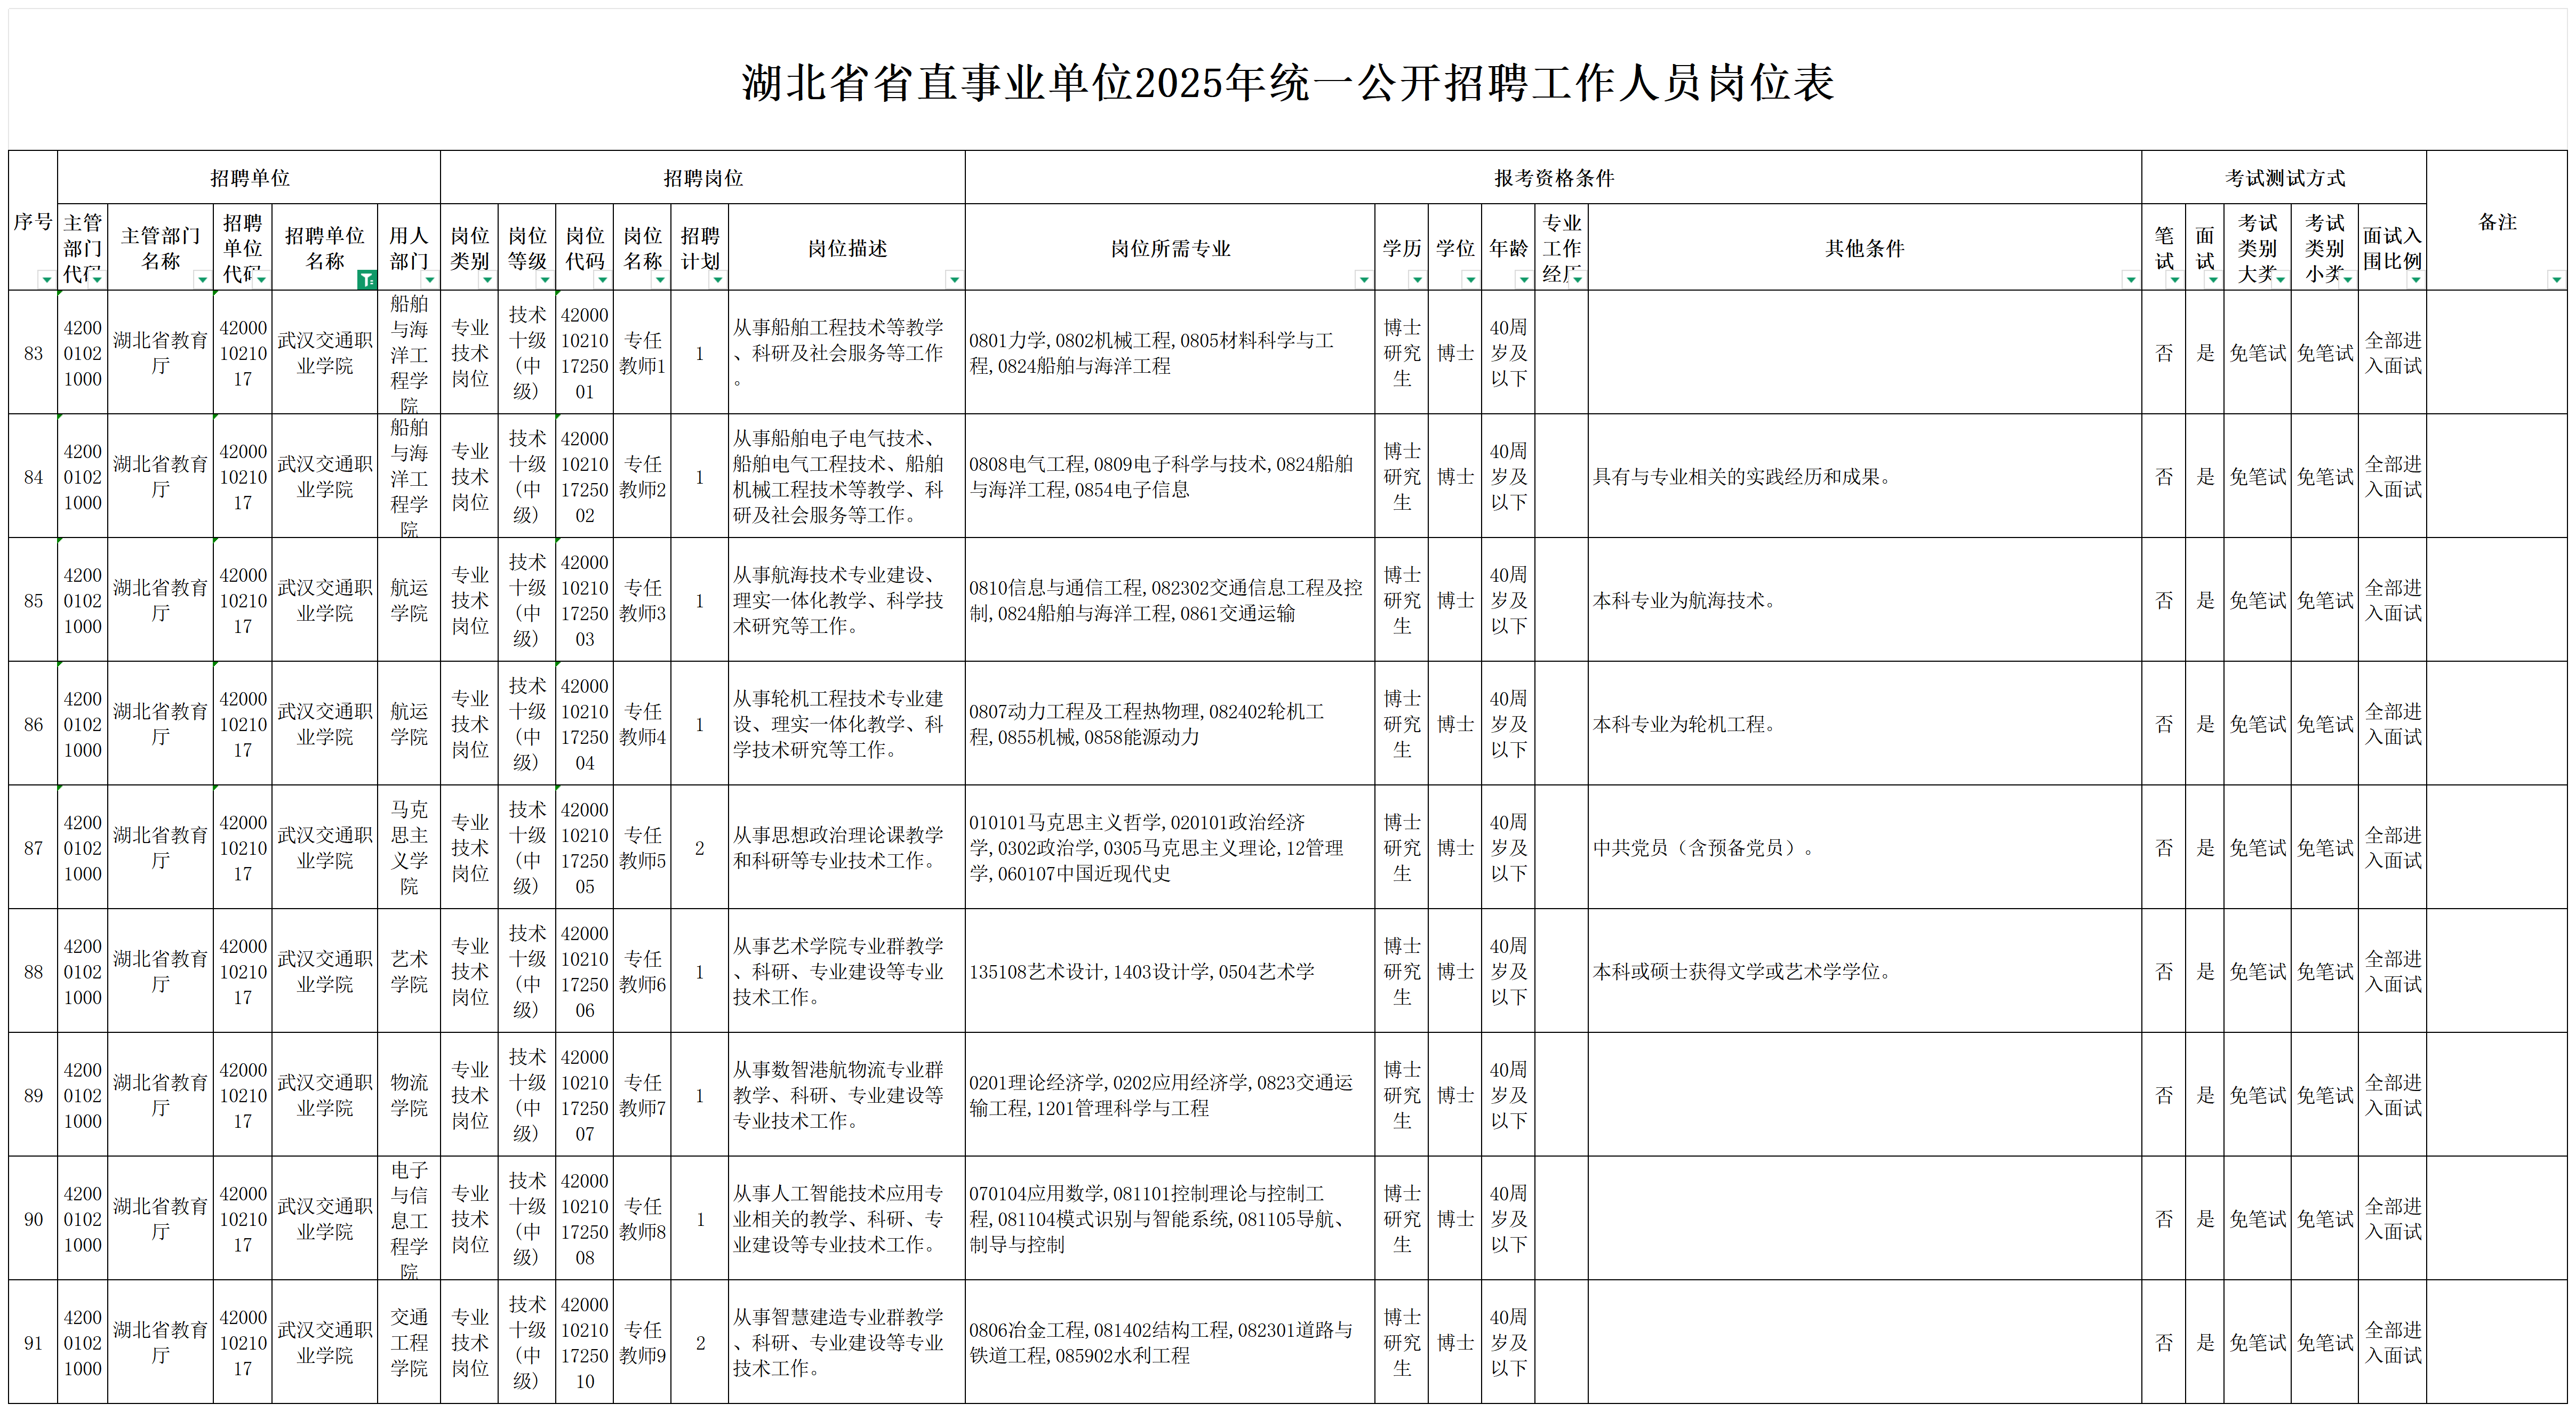Select the row number cell 91
The height and width of the screenshot is (1412, 2576).
33,1343
